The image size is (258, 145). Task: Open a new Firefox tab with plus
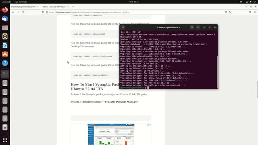pos(73,7)
